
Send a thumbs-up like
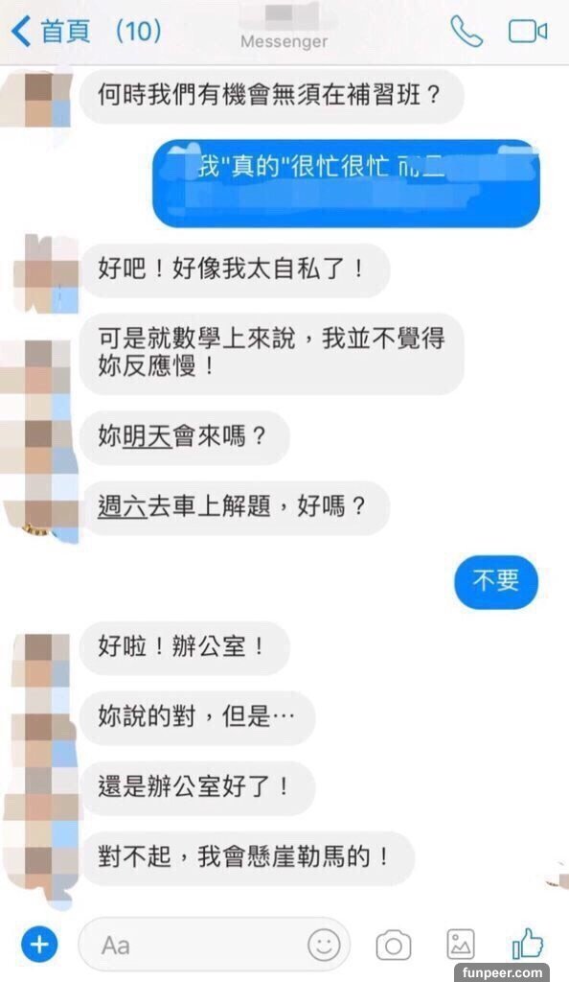coord(527,944)
